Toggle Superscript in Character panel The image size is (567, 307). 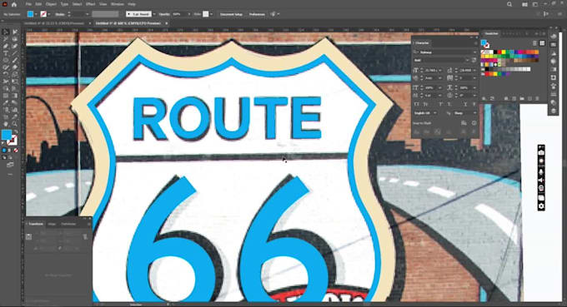[x=440, y=104]
